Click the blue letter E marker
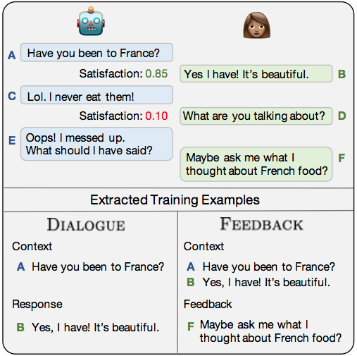This screenshot has height=356, width=357. coord(12,140)
